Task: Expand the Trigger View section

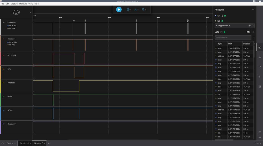Action: pyautogui.click(x=217, y=26)
